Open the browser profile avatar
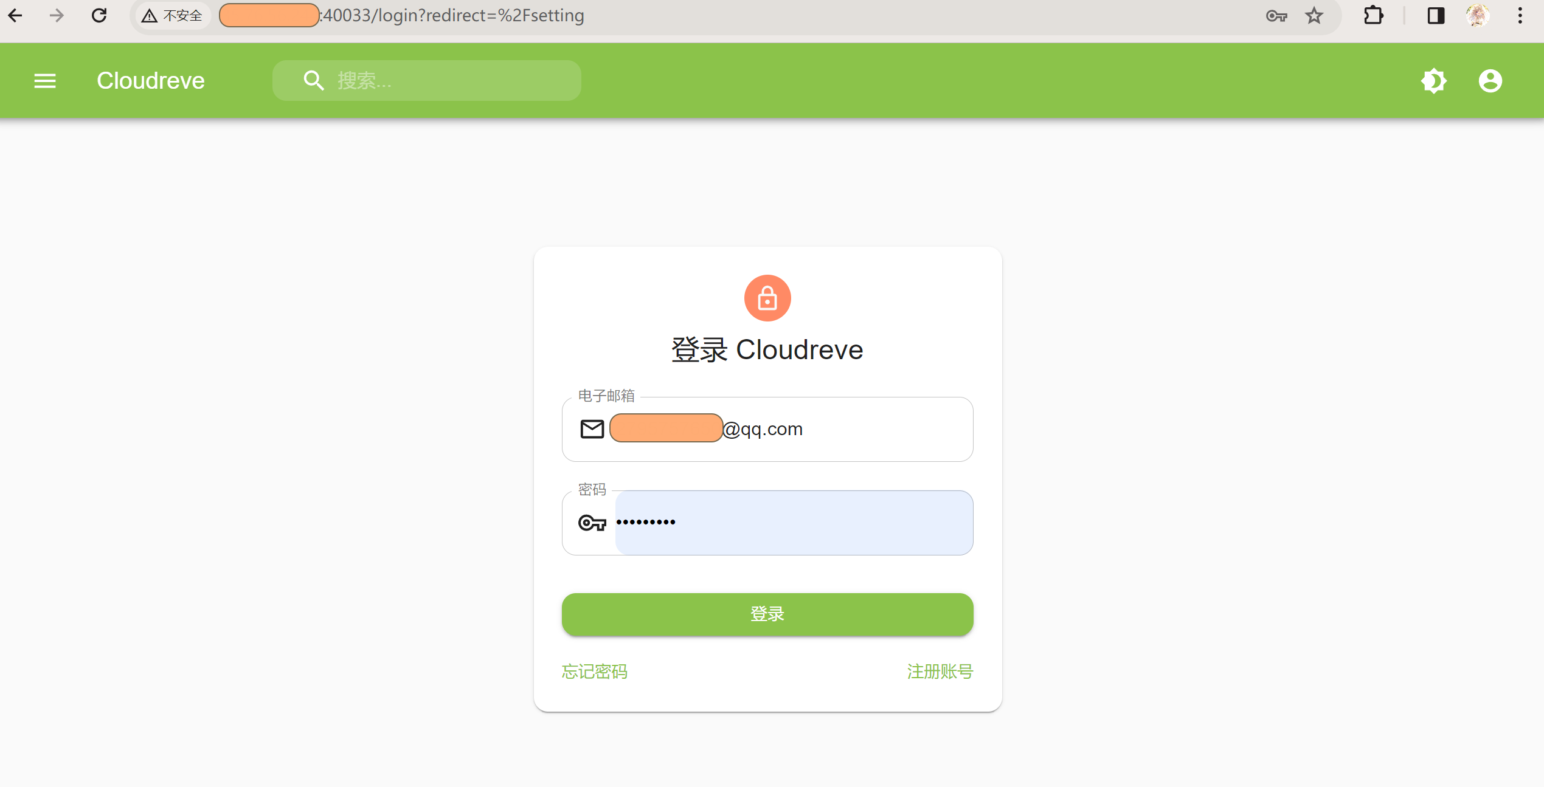The image size is (1544, 787). tap(1478, 16)
